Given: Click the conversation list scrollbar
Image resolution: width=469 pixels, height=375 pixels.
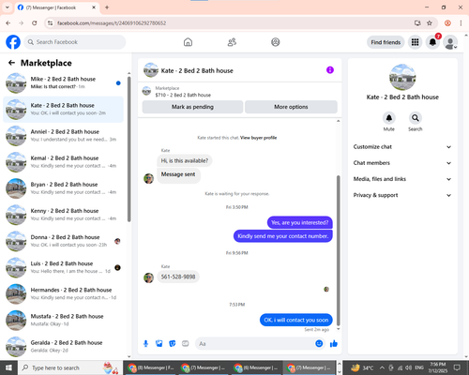Looking at the screenshot, I should tap(129, 149).
